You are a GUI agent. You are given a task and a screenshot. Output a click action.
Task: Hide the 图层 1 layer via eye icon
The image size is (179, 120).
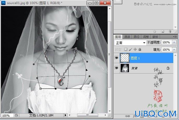coord(116,58)
